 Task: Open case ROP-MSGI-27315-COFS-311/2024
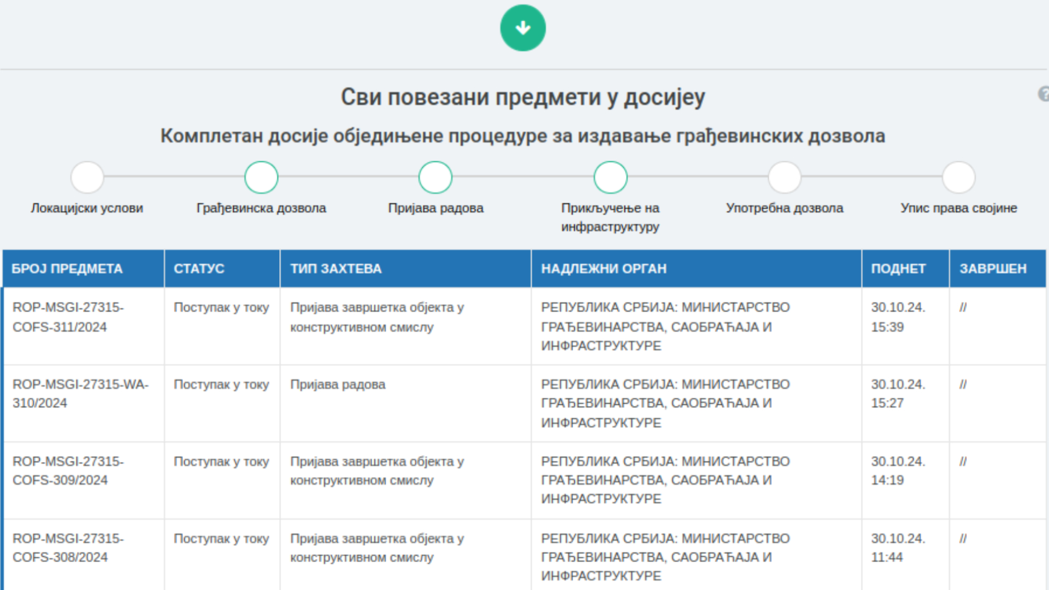[x=68, y=317]
